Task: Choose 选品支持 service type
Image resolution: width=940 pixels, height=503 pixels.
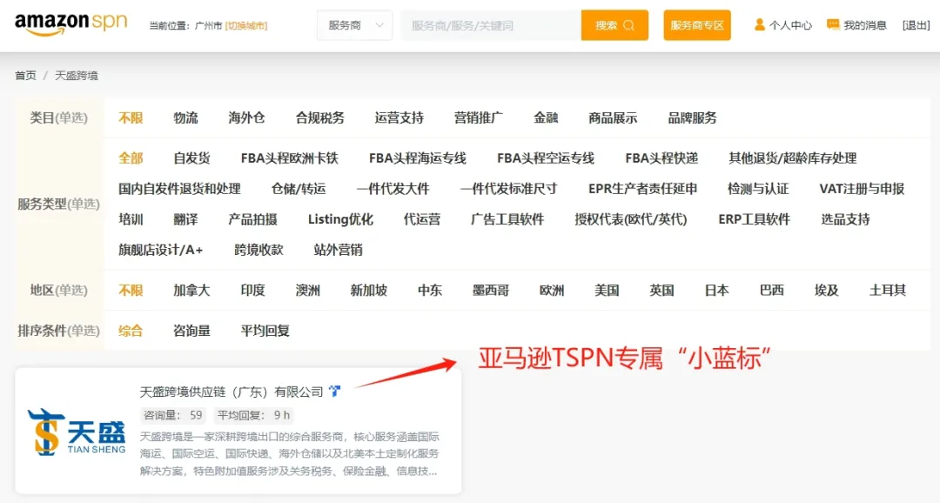Action: 845,219
